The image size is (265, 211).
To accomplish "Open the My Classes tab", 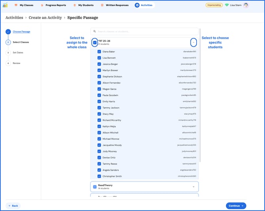I will (24, 5).
